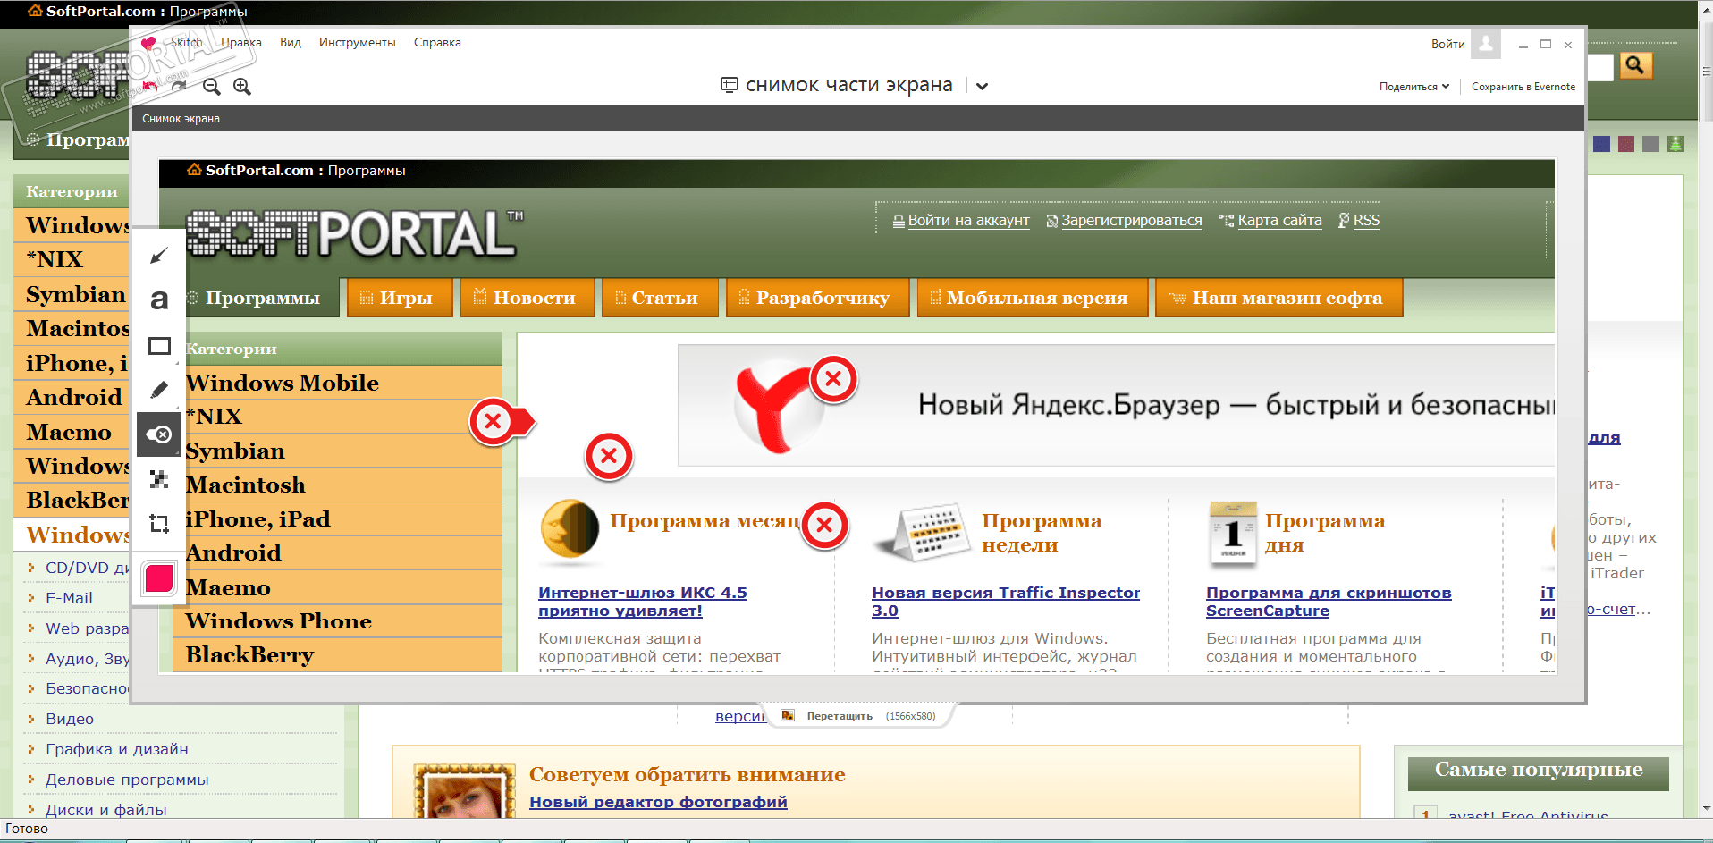The image size is (1713, 843).
Task: Open the Вид menu
Action: [291, 42]
